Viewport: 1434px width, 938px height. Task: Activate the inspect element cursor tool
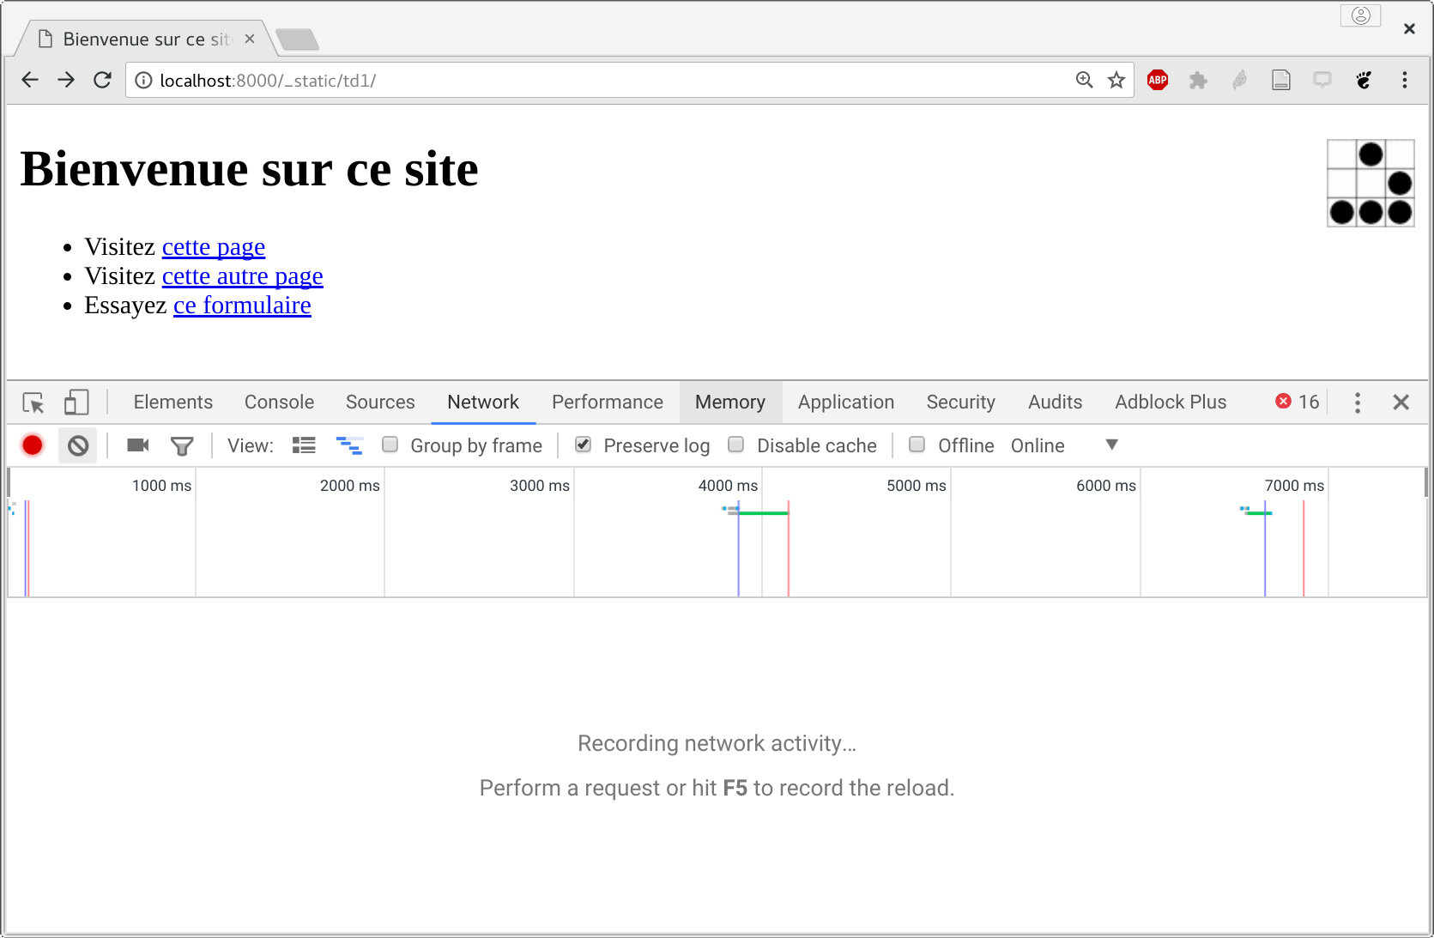(x=33, y=402)
